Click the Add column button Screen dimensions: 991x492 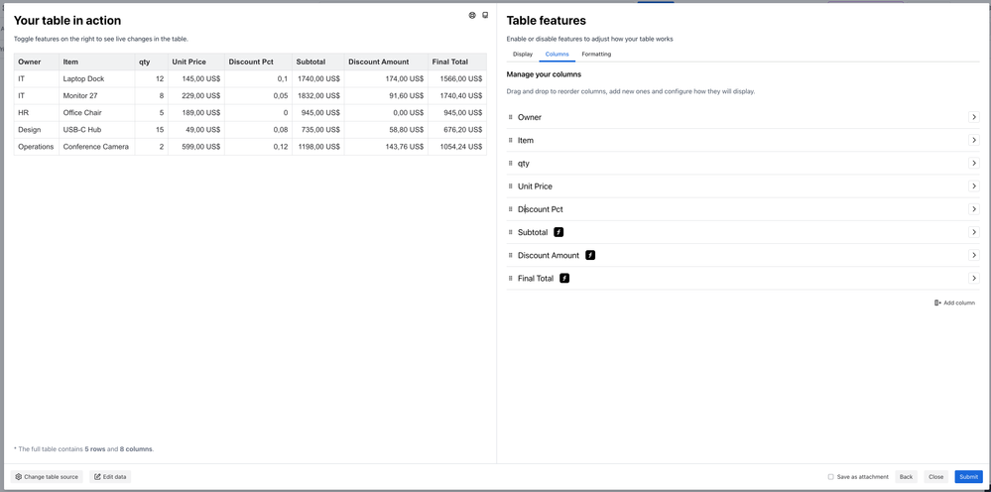pyautogui.click(x=954, y=303)
